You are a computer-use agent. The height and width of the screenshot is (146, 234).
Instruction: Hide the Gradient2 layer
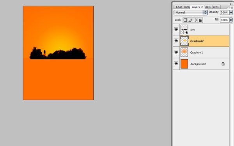pos(176,41)
